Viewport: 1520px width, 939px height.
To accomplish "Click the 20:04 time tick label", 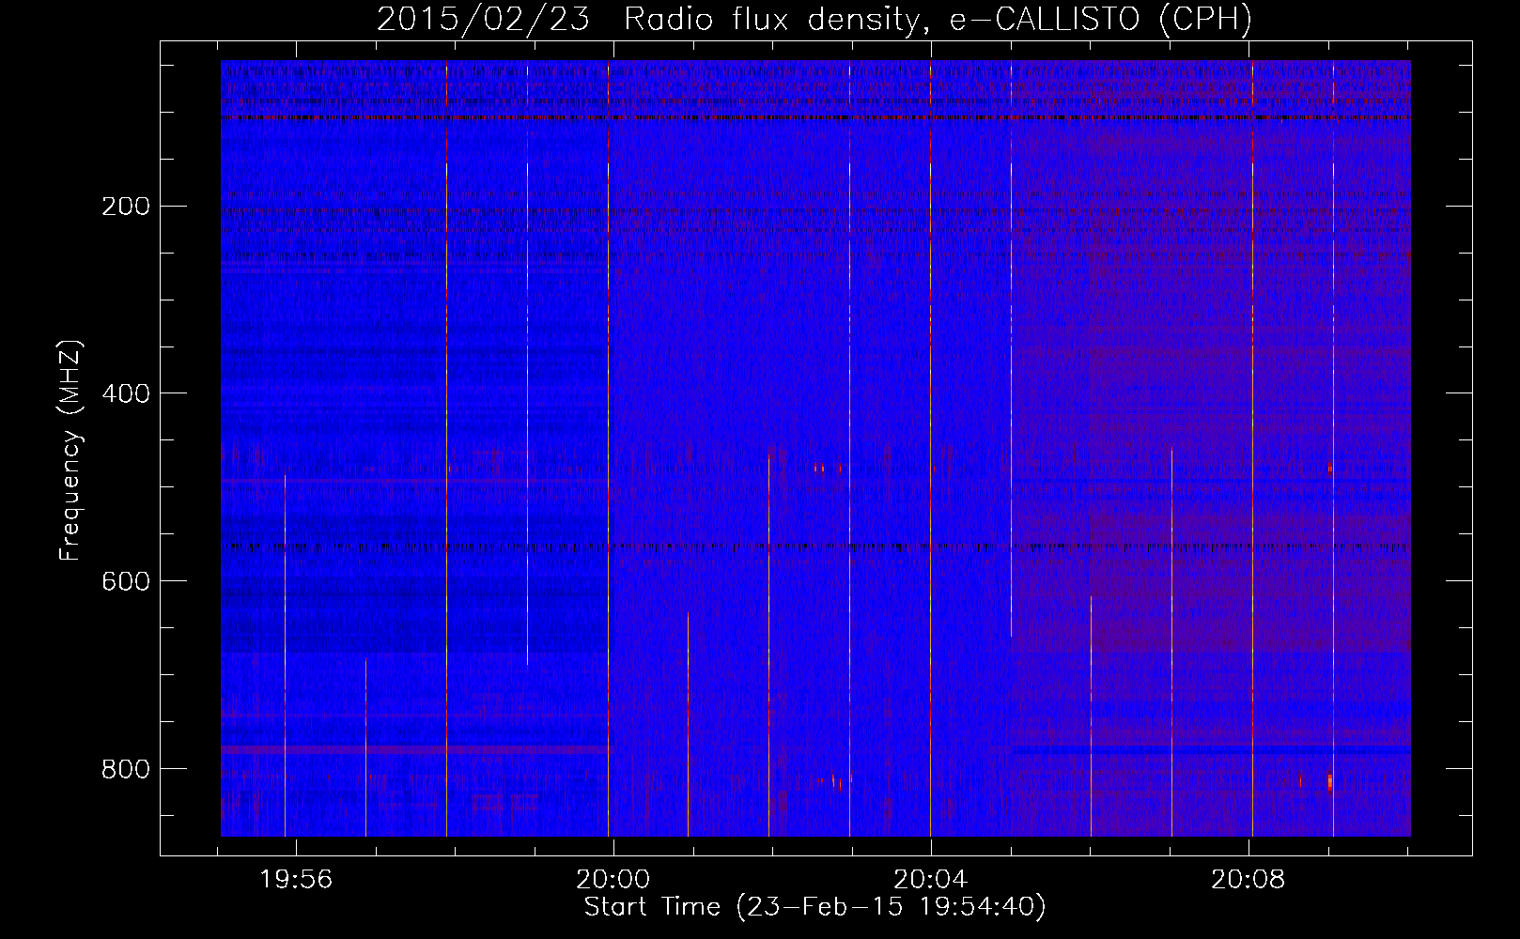I will [x=931, y=880].
